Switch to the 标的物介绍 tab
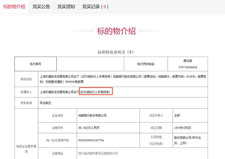The height and width of the screenshot is (159, 225). pos(14,6)
